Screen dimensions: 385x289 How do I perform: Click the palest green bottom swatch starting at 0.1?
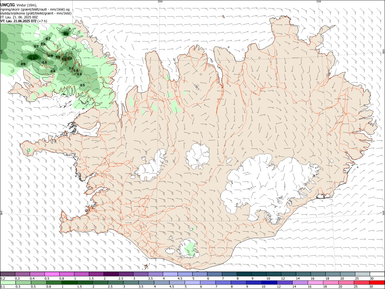tap(8, 282)
